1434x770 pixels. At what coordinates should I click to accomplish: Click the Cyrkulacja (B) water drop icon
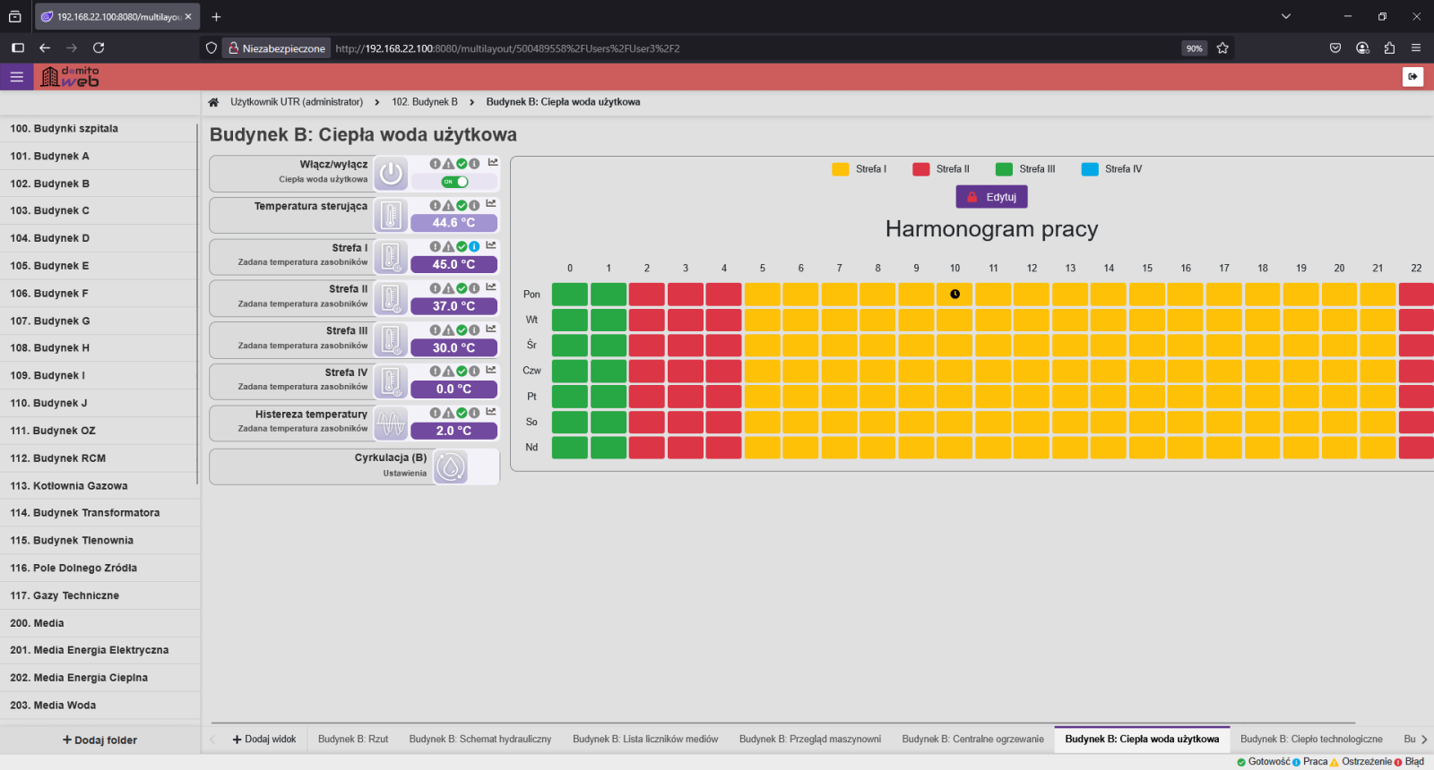(x=450, y=466)
